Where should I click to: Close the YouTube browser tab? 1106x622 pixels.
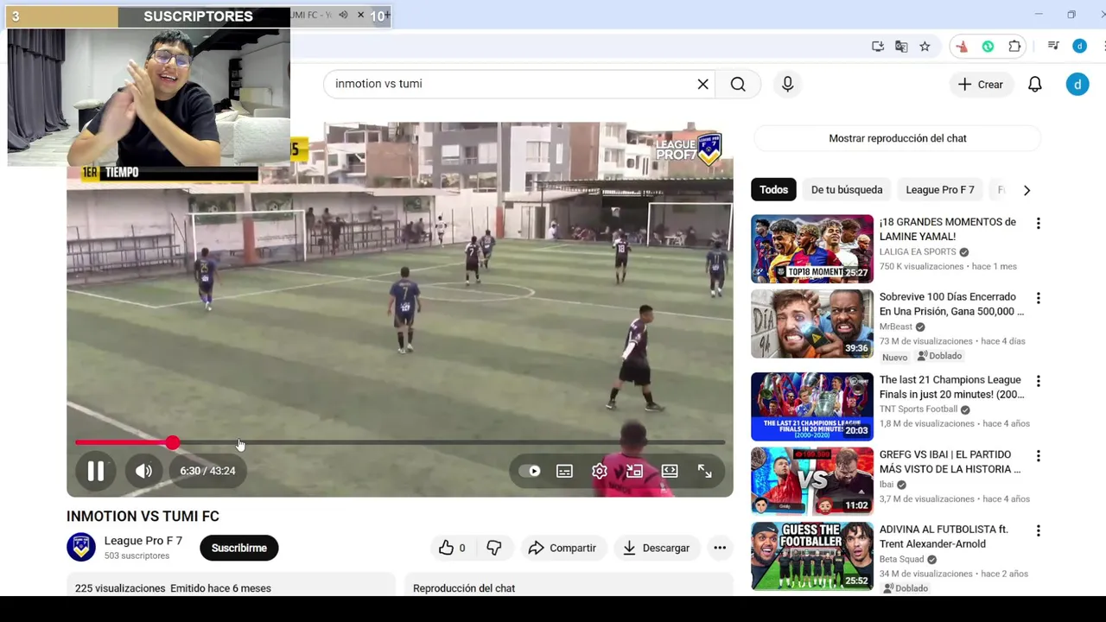coord(360,15)
